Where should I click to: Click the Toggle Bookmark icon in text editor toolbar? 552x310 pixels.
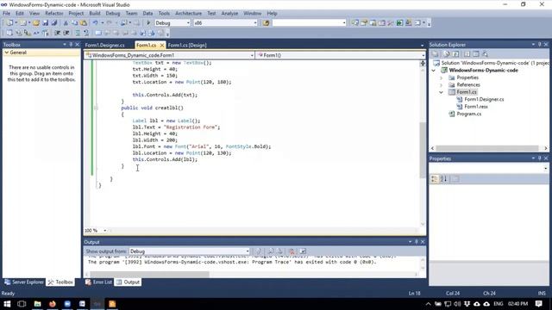click(98, 33)
